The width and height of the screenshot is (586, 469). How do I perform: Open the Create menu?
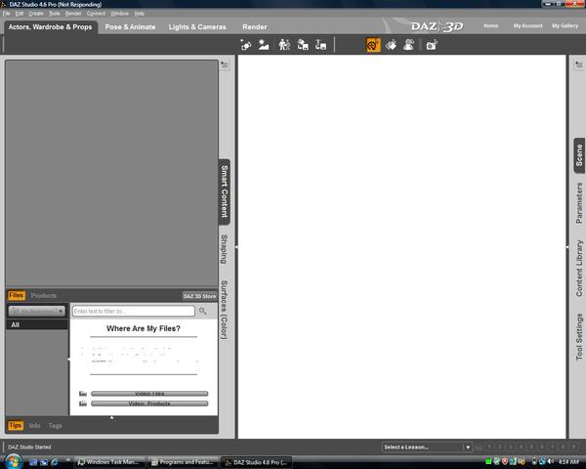tap(36, 14)
